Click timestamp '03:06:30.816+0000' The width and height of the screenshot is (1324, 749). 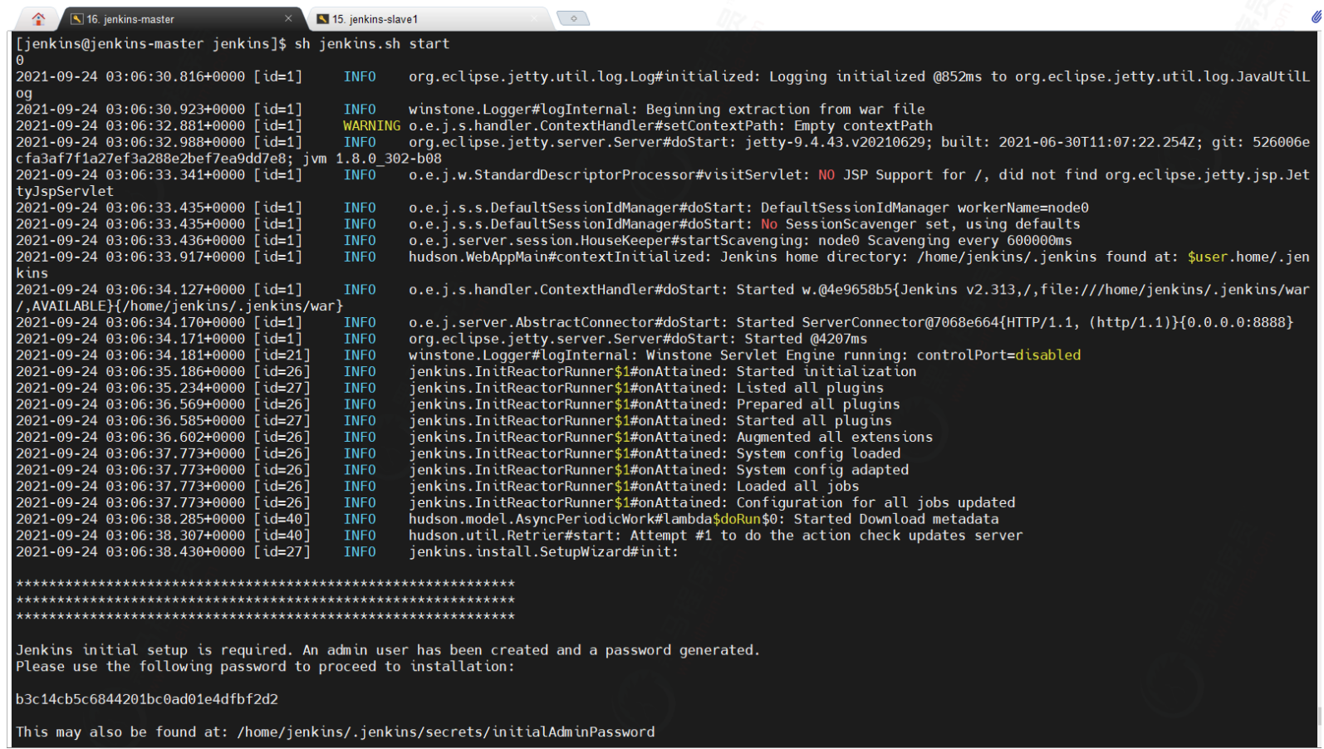pyautogui.click(x=175, y=76)
